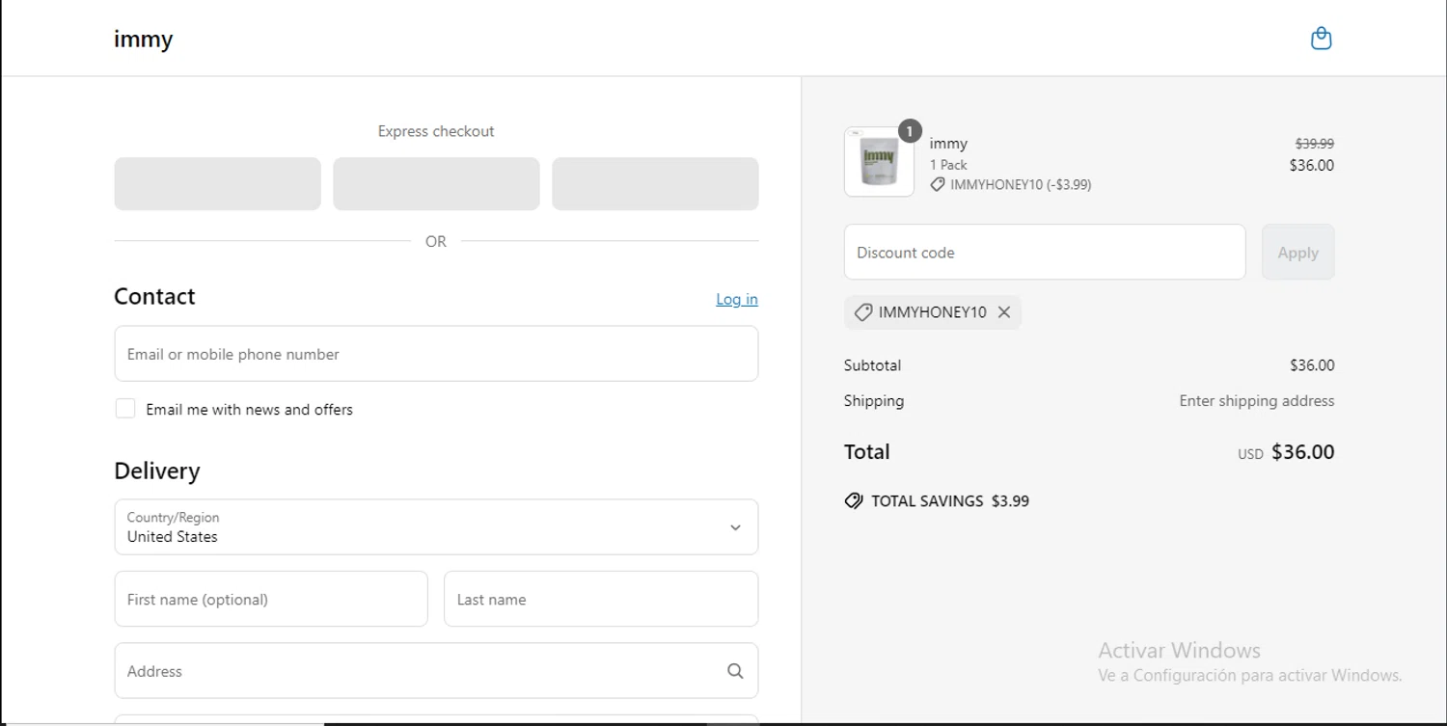
Task: Select the third Express checkout button
Action: click(655, 184)
